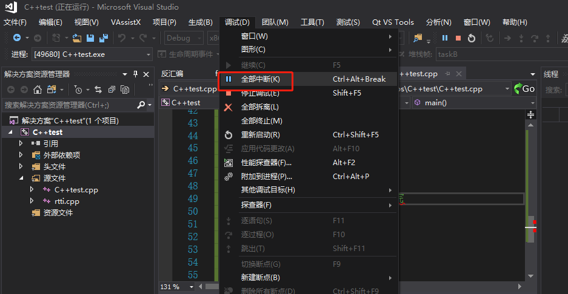568x294 pixels.
Task: Click the save file icon
Action: (x=90, y=38)
